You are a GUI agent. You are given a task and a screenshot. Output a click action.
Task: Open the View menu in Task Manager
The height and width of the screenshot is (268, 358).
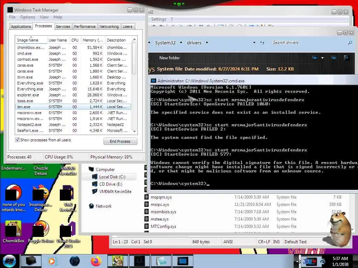click(x=44, y=17)
